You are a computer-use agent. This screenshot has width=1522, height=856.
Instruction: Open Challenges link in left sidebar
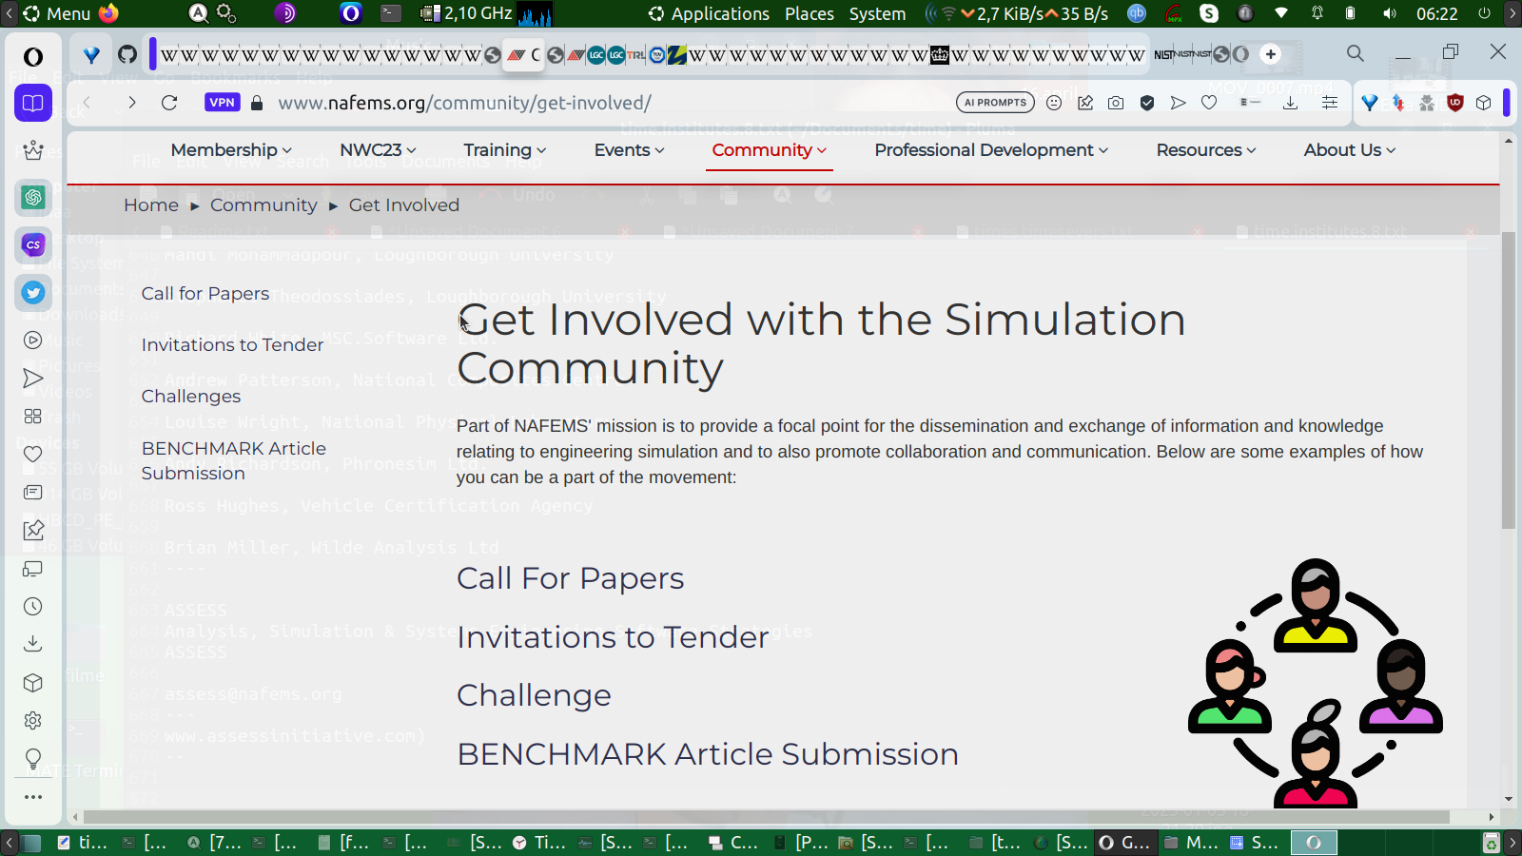[191, 397]
